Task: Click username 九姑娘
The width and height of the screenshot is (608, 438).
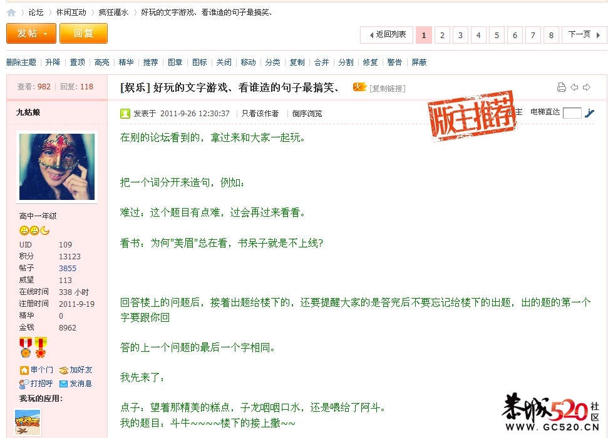Action: coord(28,112)
